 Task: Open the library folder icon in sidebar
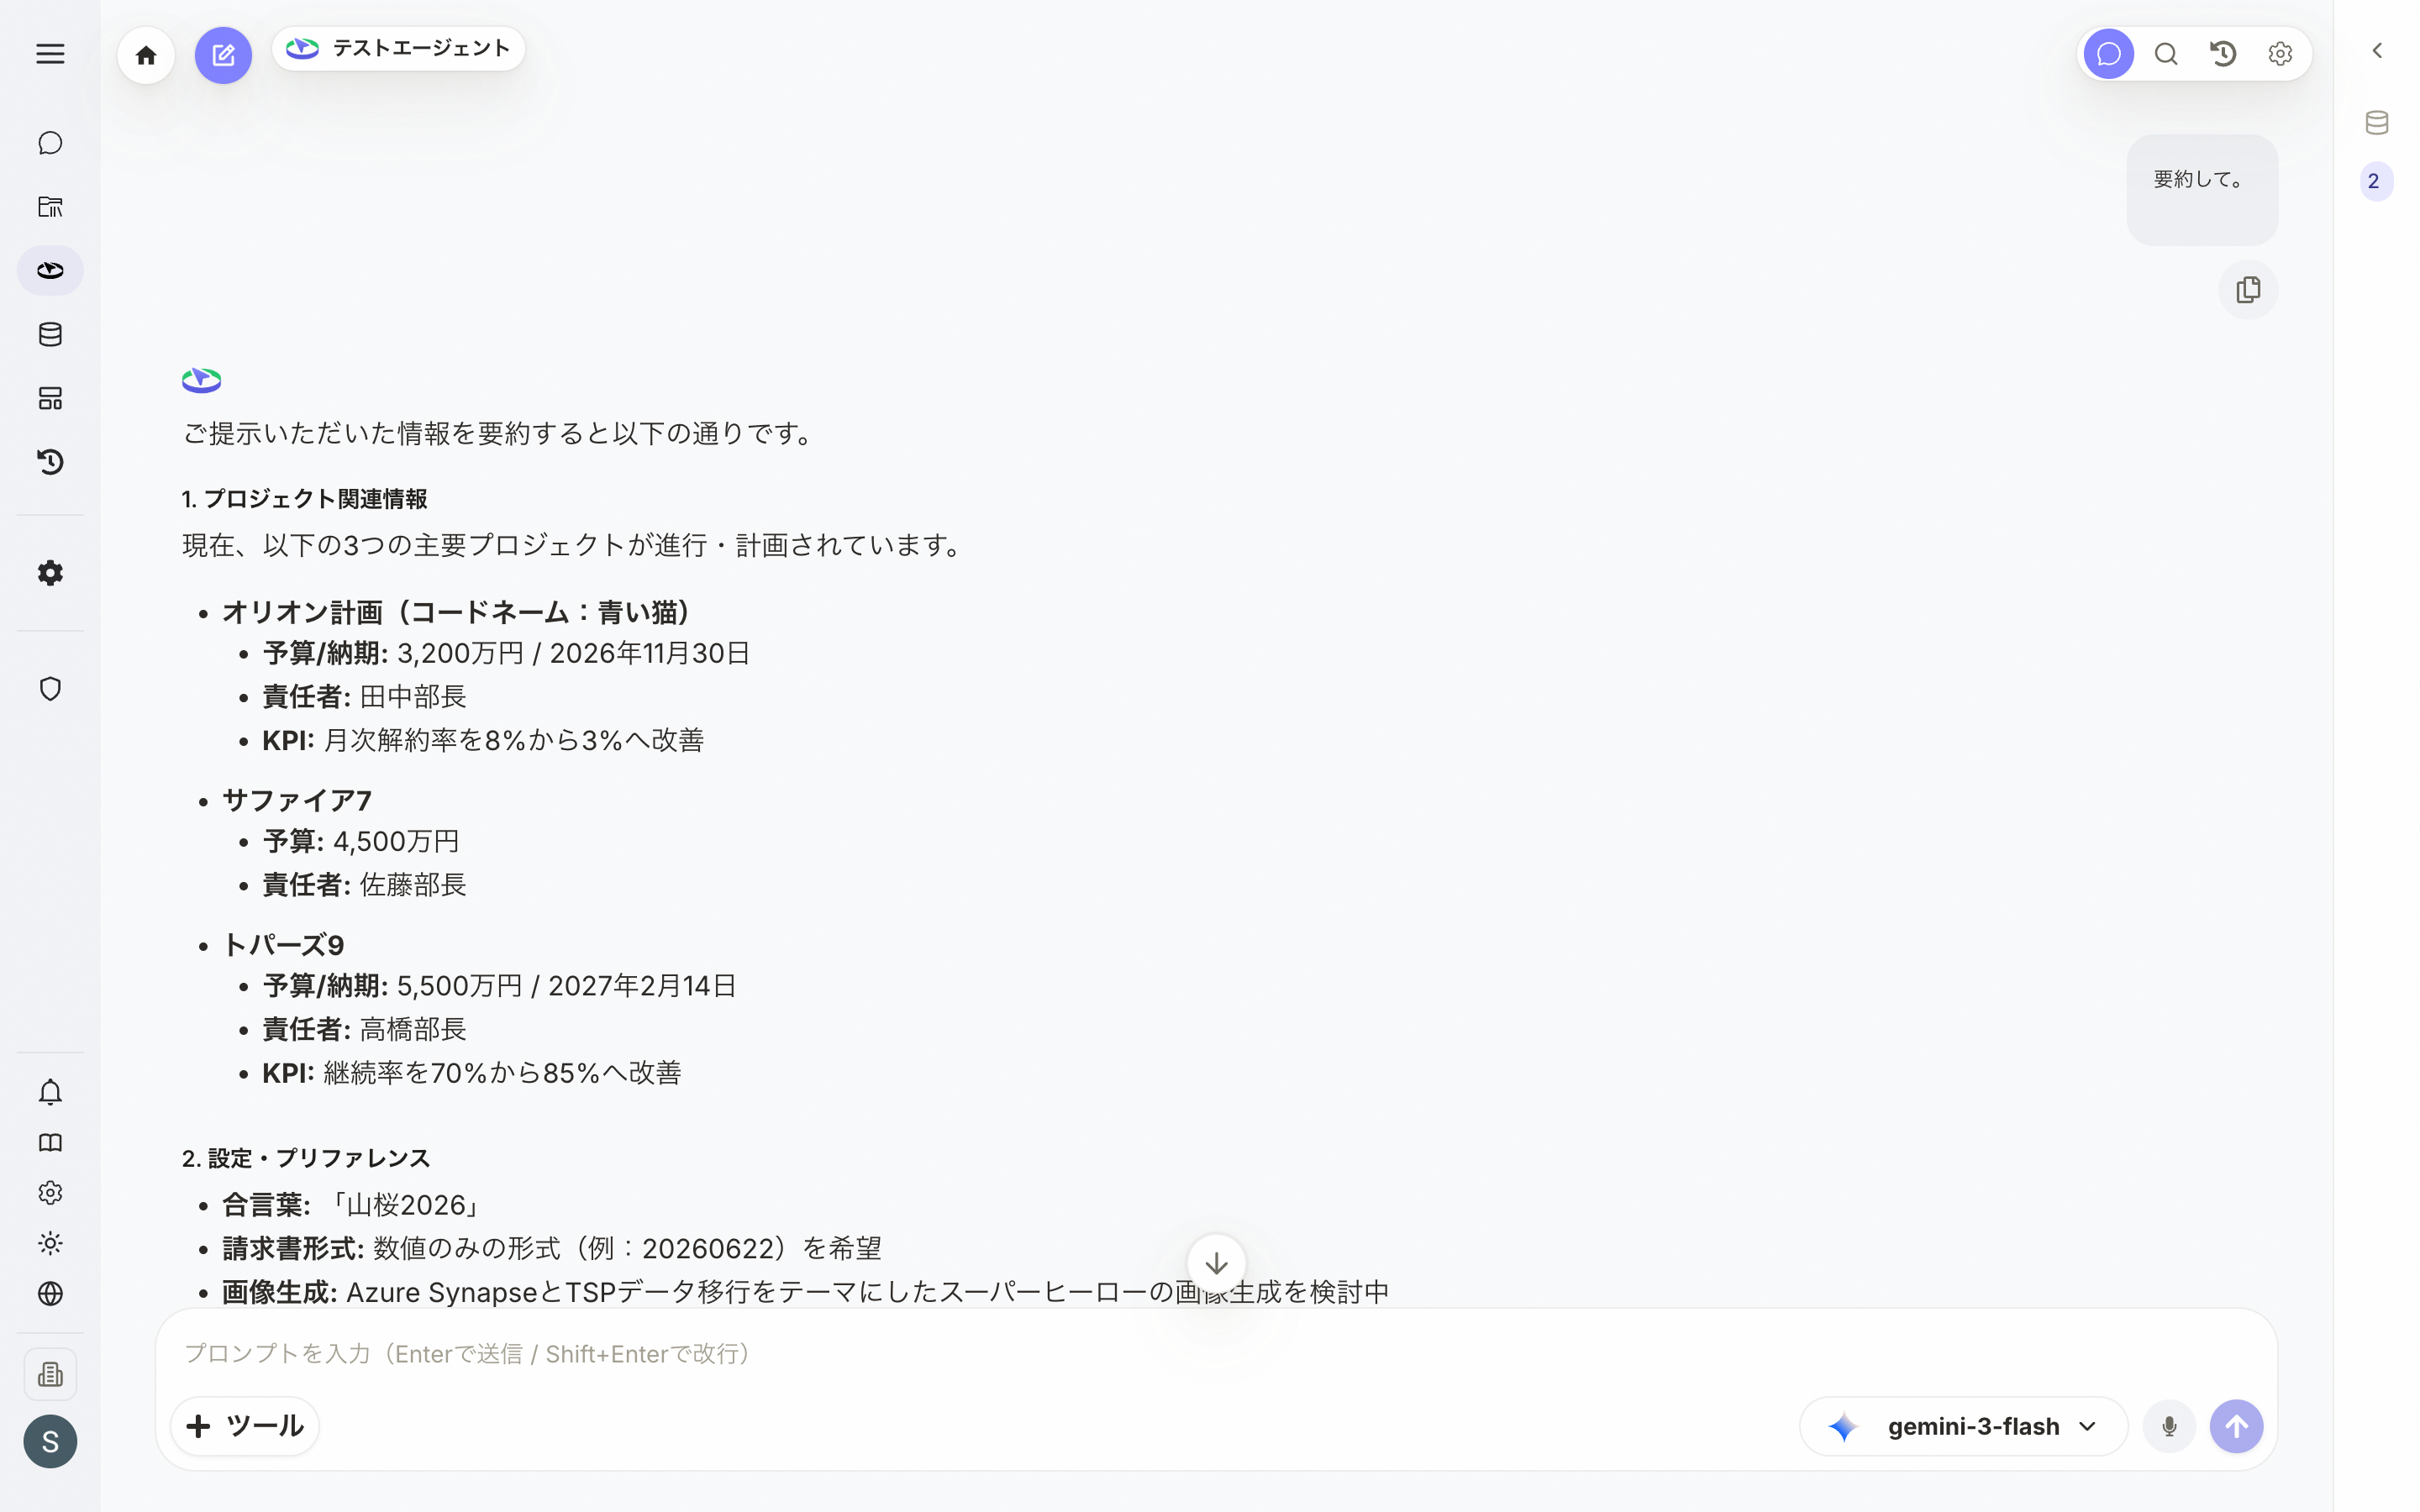tap(50, 207)
